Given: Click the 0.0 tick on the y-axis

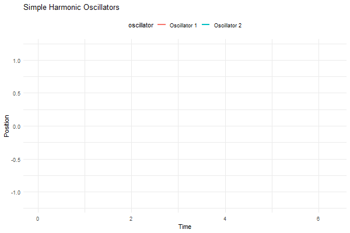Looking at the screenshot, I should (16, 126).
